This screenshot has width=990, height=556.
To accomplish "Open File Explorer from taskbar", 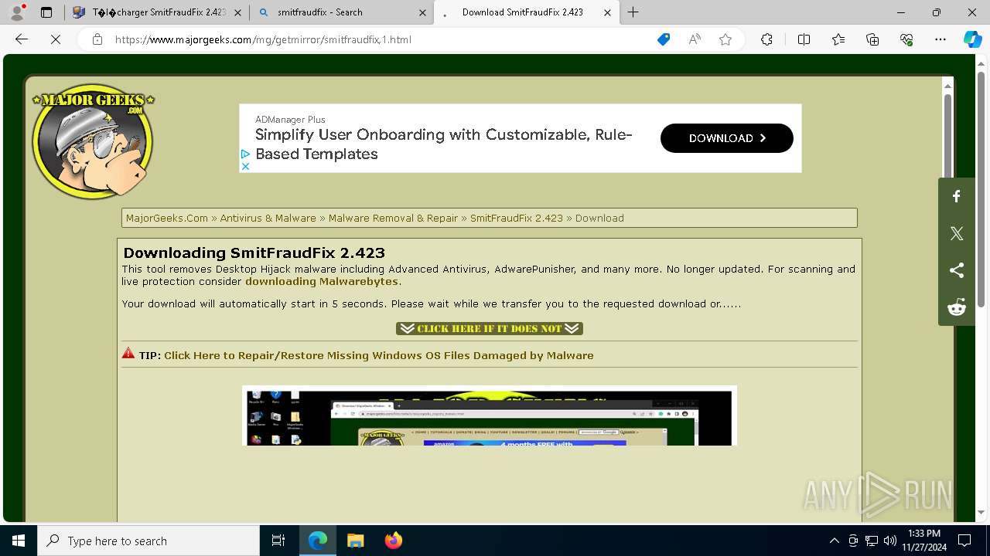I will coord(355,541).
